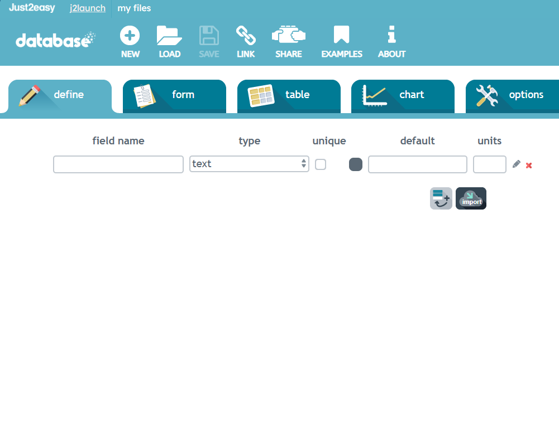The height and width of the screenshot is (428, 559).
Task: Switch to the form tab
Action: (174, 96)
